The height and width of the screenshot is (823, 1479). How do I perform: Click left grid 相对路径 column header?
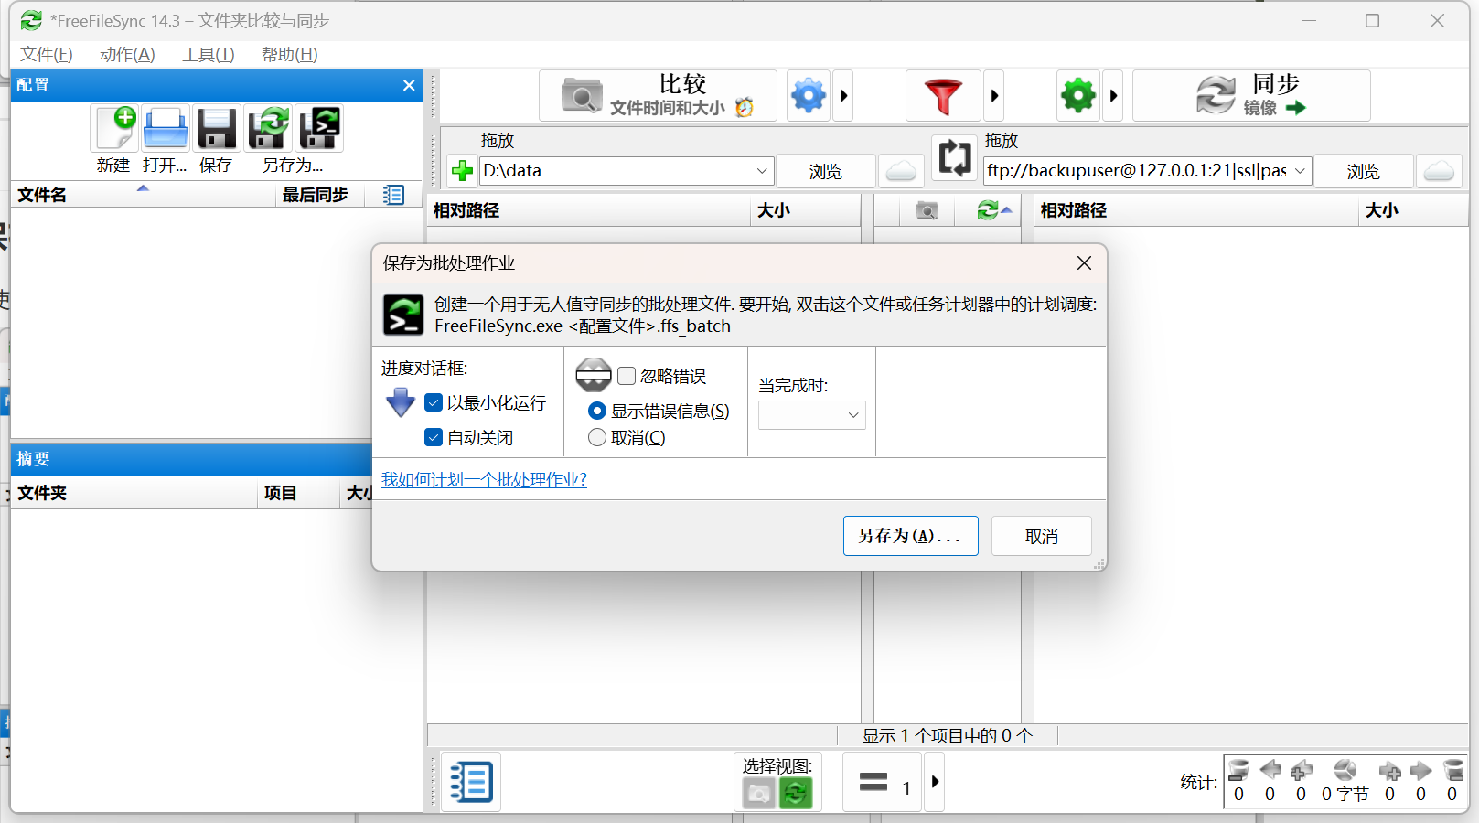(589, 211)
